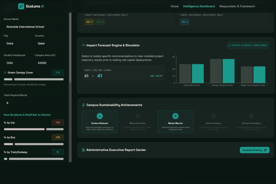
Task: Click sidebar scrollbar down arrow
Action: click(x=70, y=161)
